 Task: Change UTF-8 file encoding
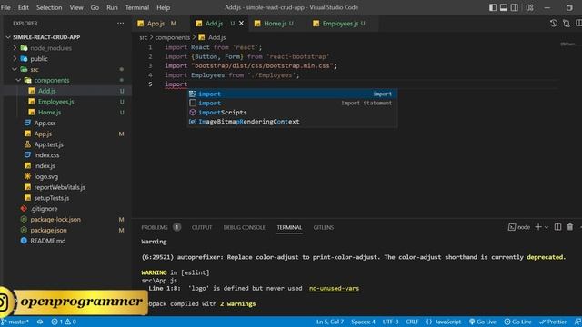pyautogui.click(x=390, y=322)
